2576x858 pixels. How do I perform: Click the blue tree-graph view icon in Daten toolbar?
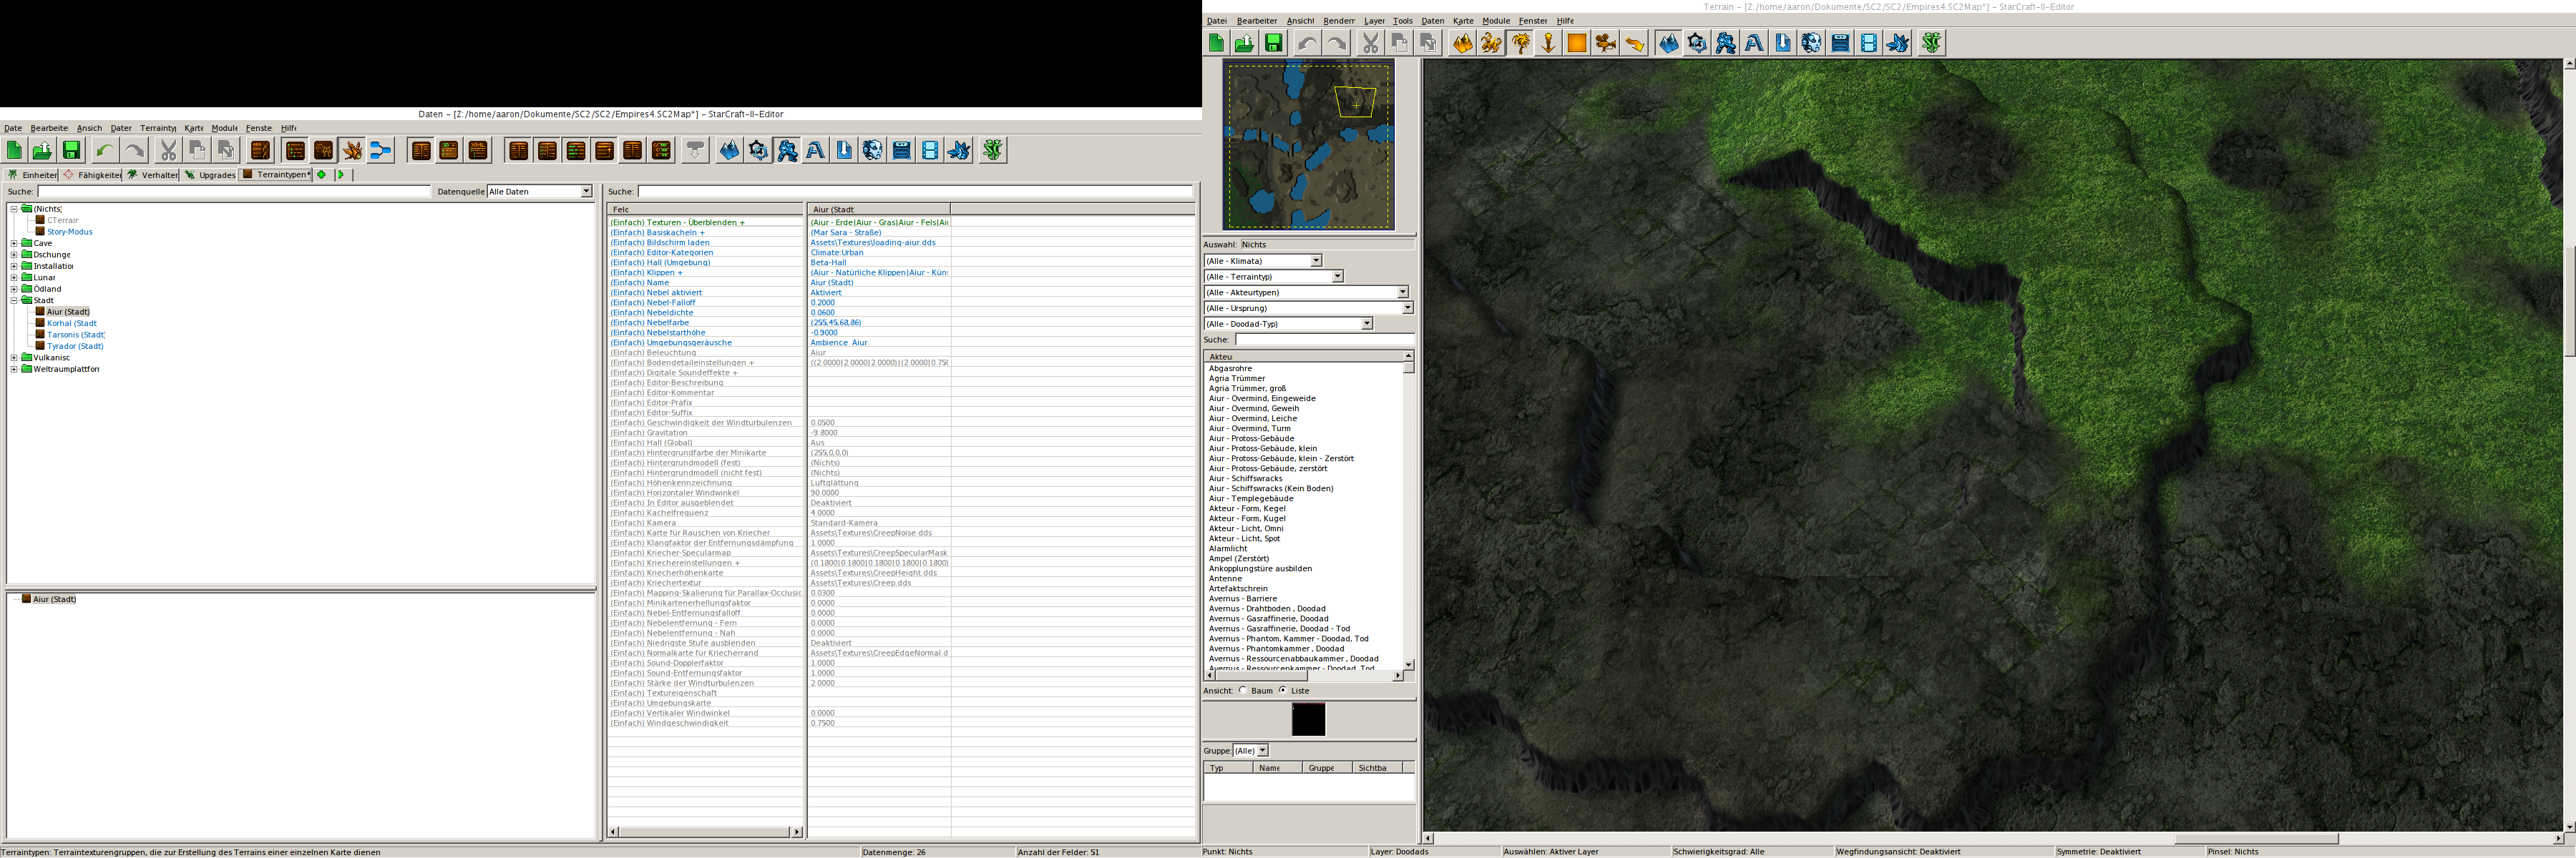[381, 151]
